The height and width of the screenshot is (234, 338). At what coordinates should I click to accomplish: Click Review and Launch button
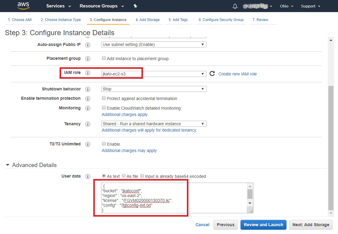(x=263, y=225)
